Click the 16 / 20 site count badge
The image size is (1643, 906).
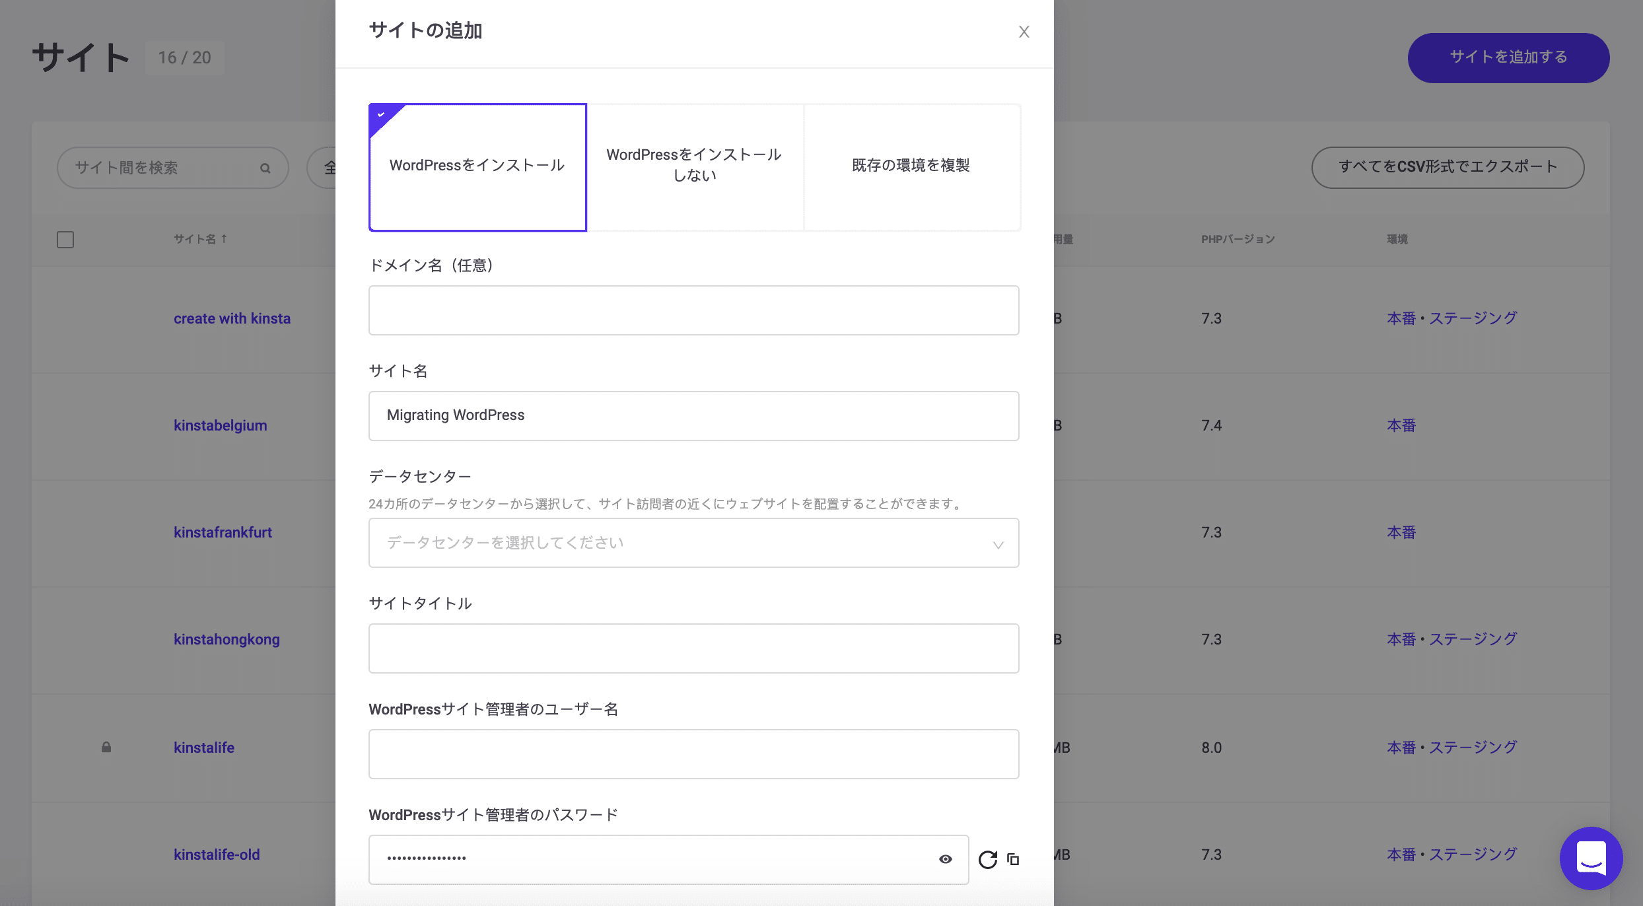[x=184, y=57]
